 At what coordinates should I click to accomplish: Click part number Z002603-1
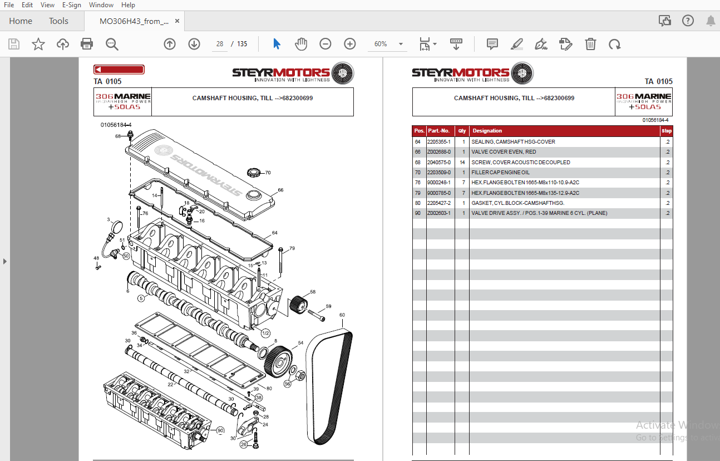[439, 213]
